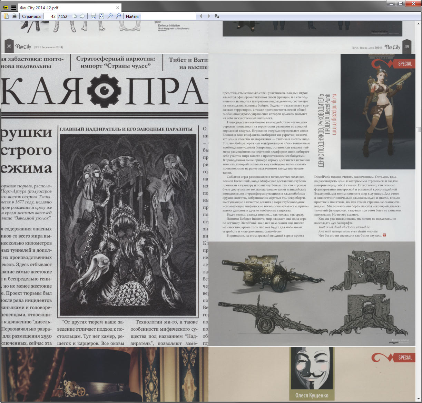
Task: Find previous match arrow
Action: pos(200,16)
